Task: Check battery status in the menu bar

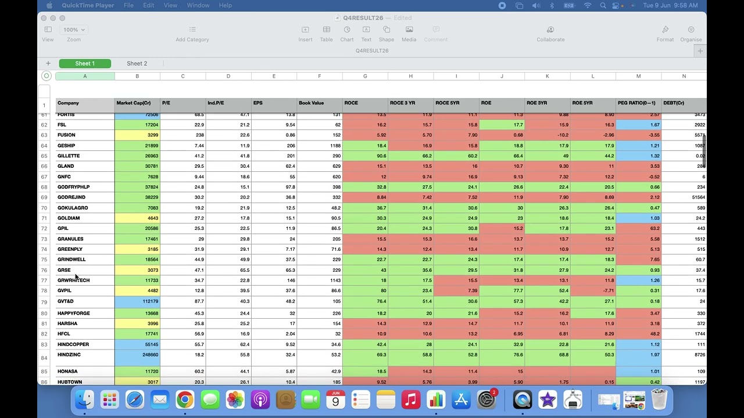Action: pos(570,5)
